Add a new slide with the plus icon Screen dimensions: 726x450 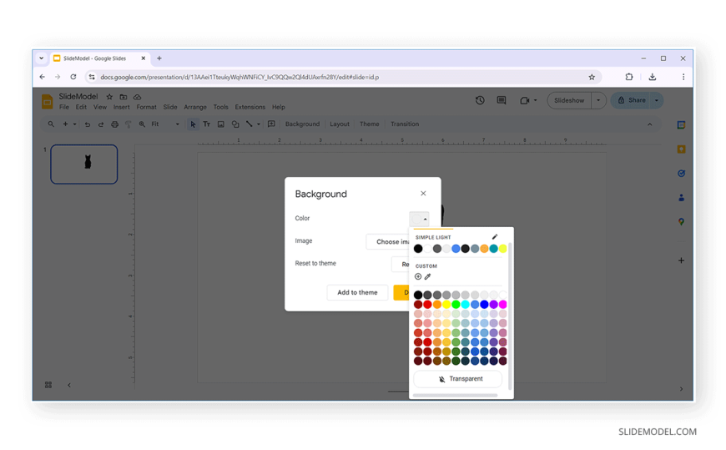[x=65, y=124]
